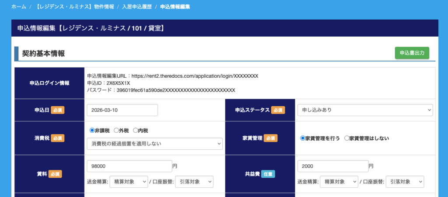Open the 申込ステータス dropdown
This screenshot has height=197, width=448.
click(365, 110)
